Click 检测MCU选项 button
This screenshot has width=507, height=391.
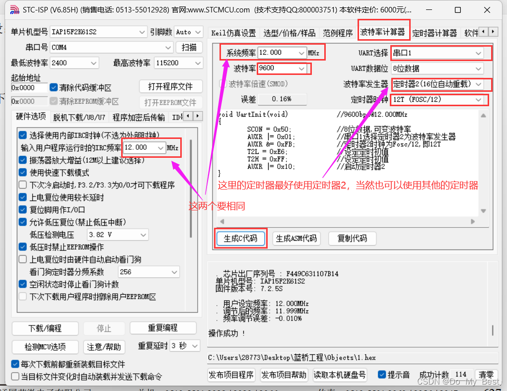[x=45, y=347]
